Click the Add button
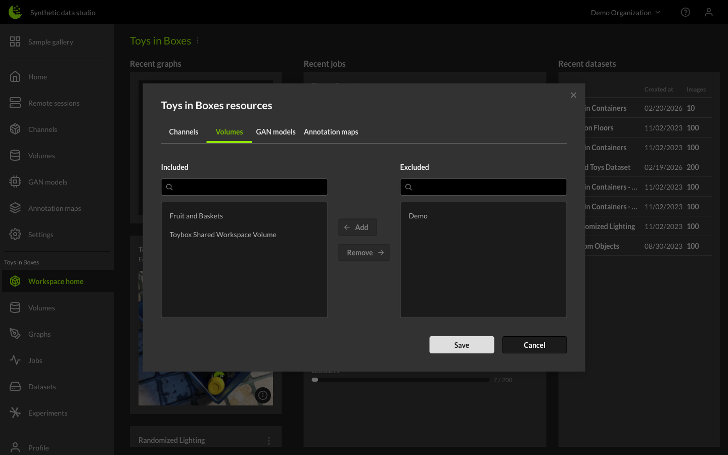Image resolution: width=728 pixels, height=455 pixels. pyautogui.click(x=357, y=227)
